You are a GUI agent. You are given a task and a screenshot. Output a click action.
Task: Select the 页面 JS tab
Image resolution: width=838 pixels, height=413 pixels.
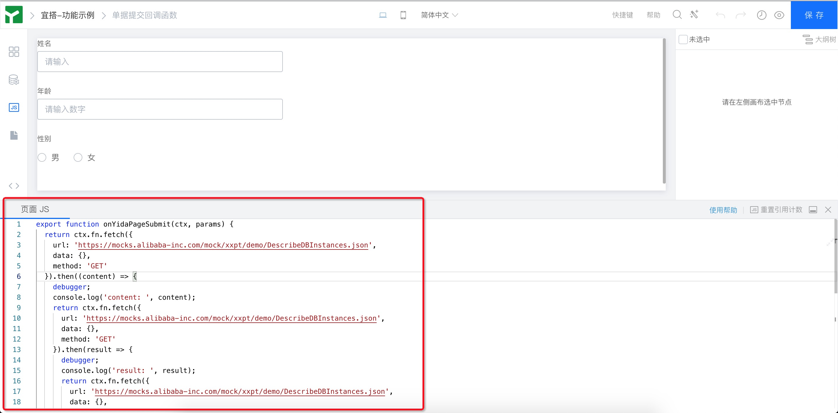tap(35, 209)
